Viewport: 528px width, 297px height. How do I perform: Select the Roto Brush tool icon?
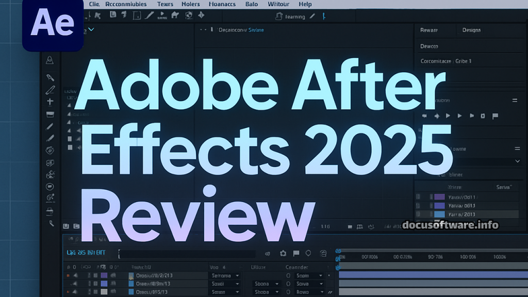point(50,151)
